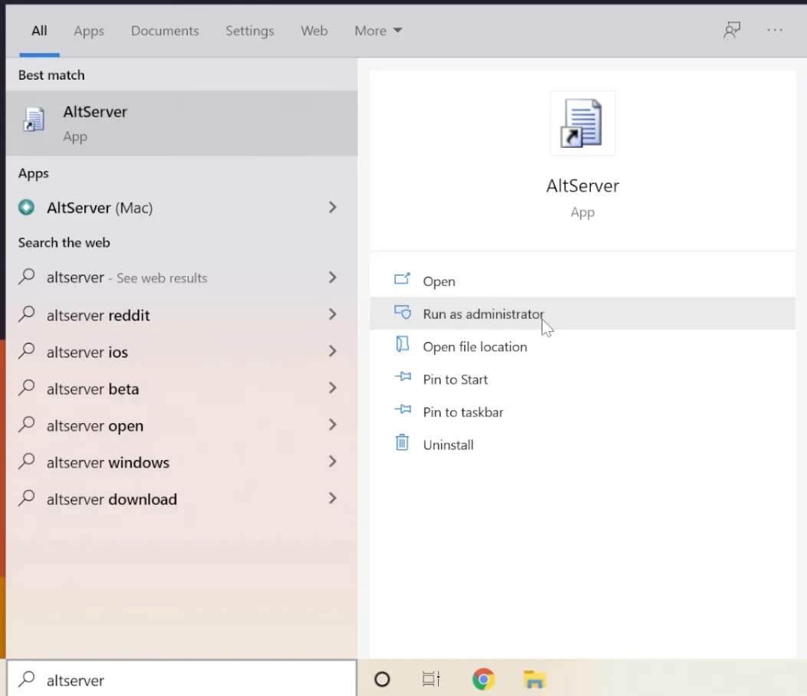Viewport: 807px width, 696px height.
Task: Switch to the Documents tab
Action: pos(164,31)
